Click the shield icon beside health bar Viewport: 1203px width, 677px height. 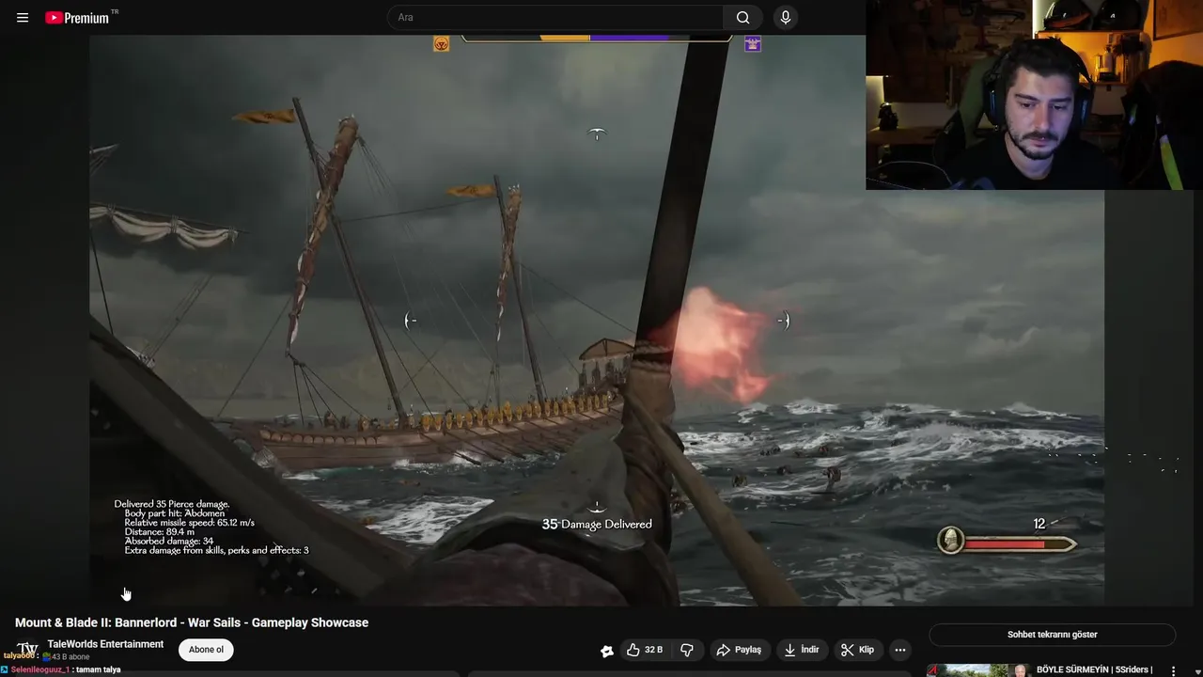pyautogui.click(x=951, y=540)
